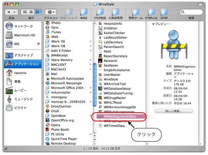Image resolution: width=208 pixels, height=155 pixels.
Task: Open 書類 in the sidebar
Action: click(x=23, y=81)
